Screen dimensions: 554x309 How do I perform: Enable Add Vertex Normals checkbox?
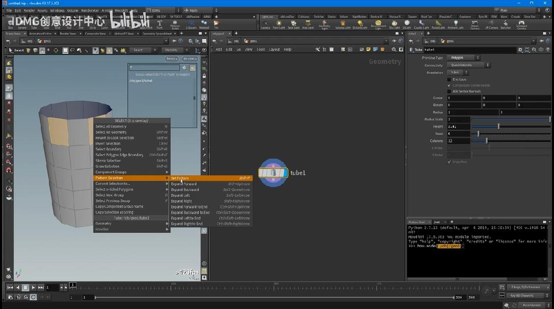tap(449, 91)
